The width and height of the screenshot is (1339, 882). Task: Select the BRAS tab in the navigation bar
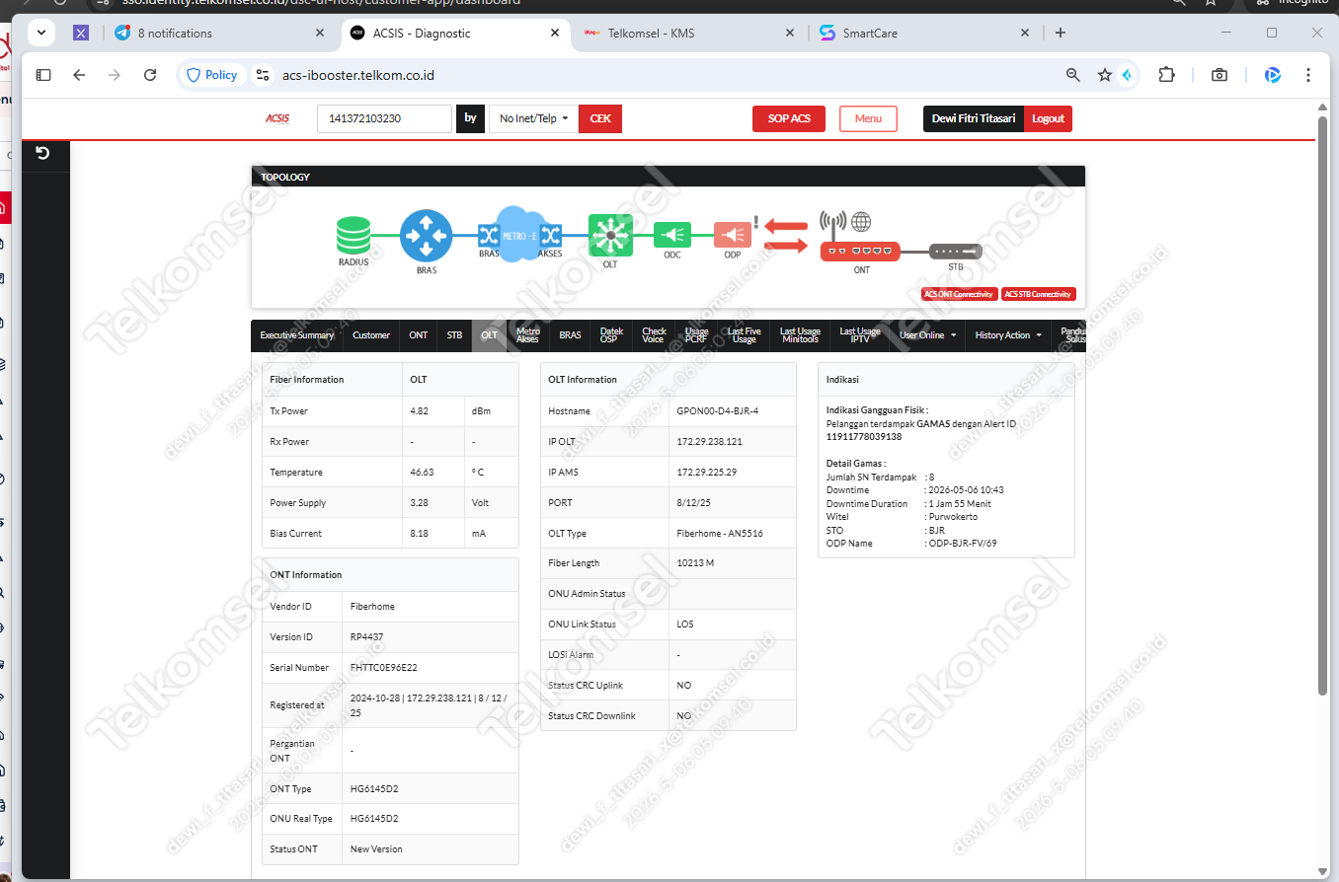[x=570, y=335]
